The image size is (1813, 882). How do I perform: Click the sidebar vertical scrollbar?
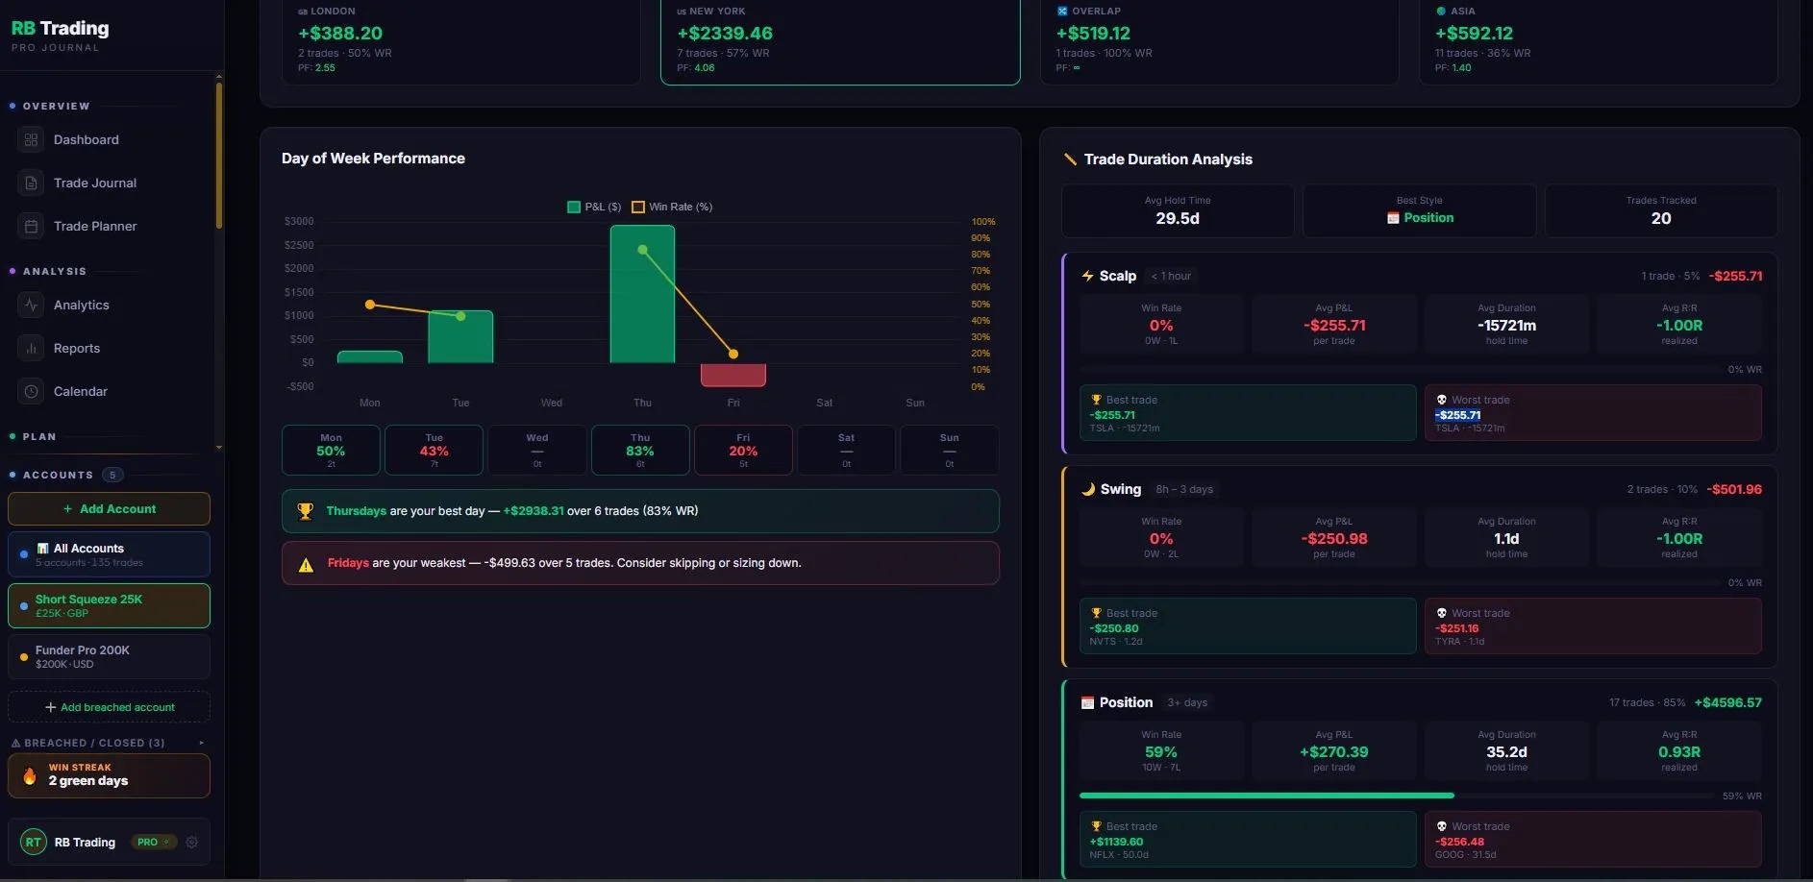[x=219, y=156]
